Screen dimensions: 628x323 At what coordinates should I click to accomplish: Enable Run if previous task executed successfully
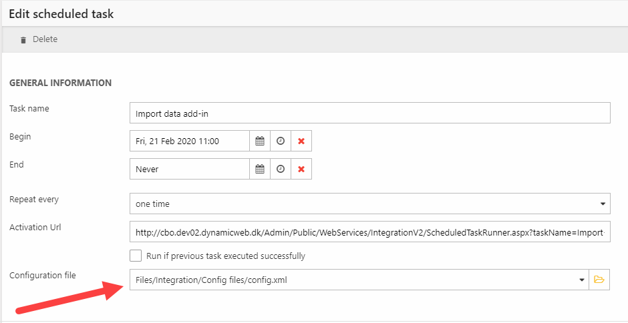136,256
